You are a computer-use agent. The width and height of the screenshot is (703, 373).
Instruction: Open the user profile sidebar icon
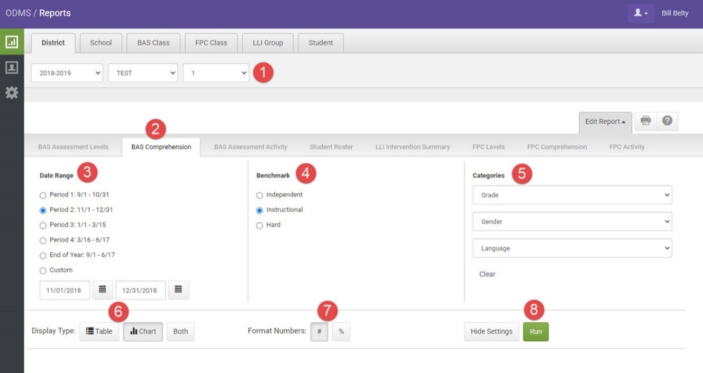[12, 68]
